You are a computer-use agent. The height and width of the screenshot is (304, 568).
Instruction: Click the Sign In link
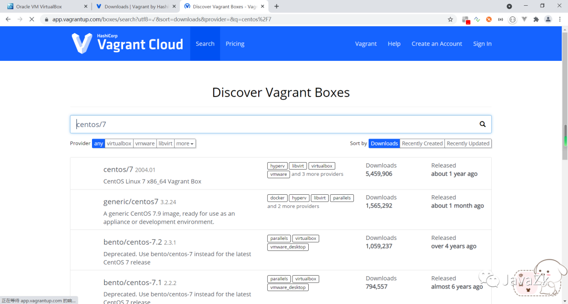[482, 44]
